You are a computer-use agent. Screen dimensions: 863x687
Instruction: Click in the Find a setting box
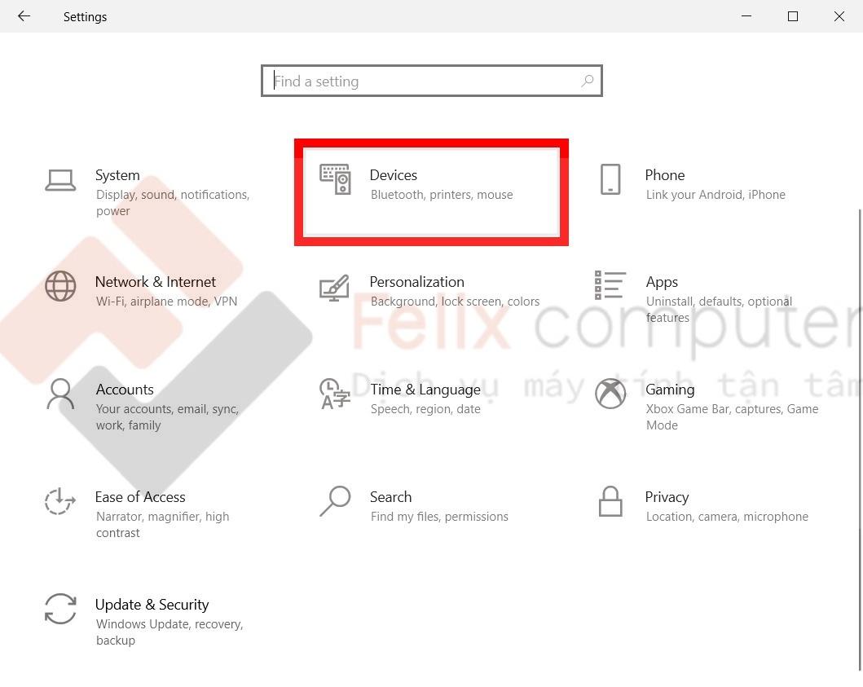coord(432,81)
